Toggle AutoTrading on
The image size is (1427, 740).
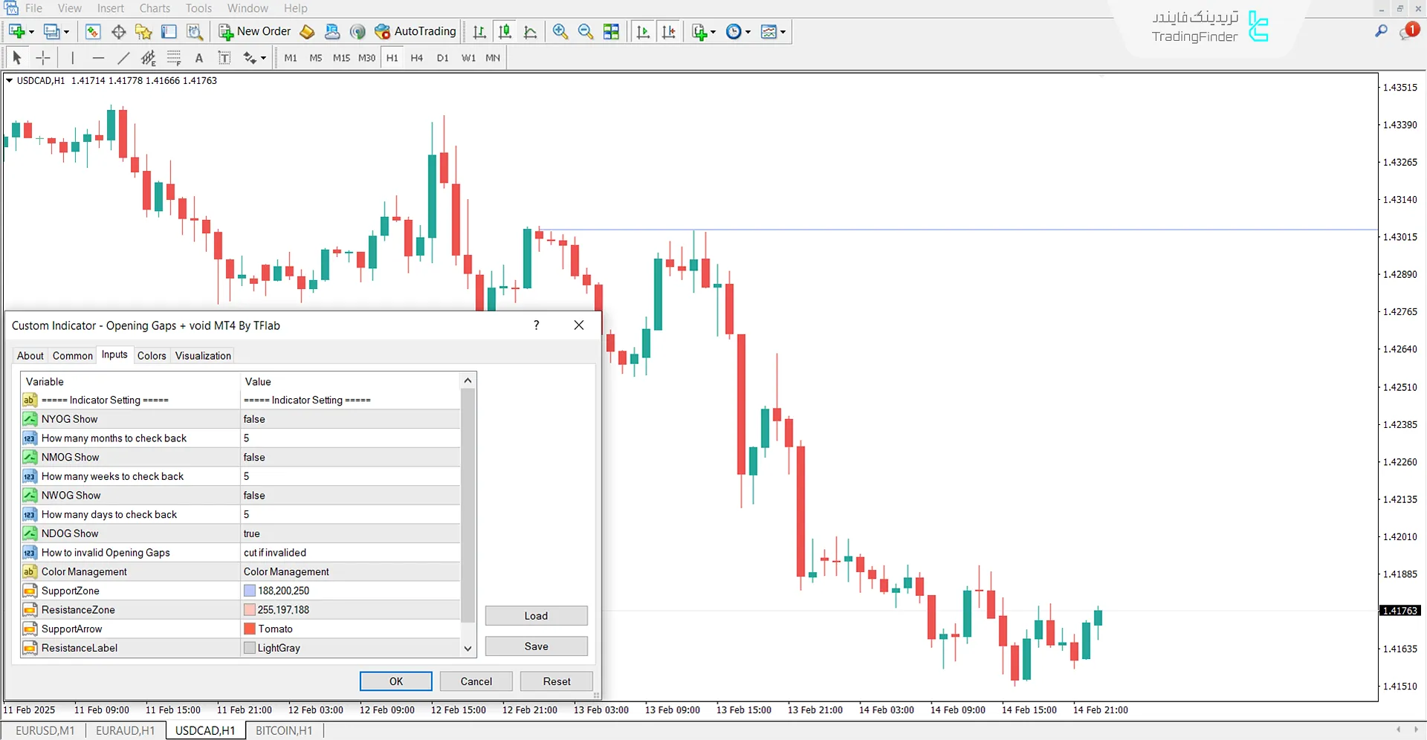click(415, 31)
